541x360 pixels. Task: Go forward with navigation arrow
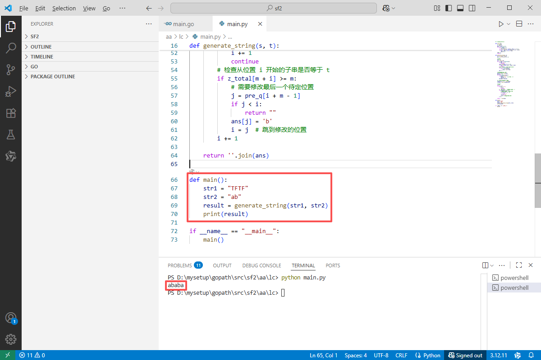[161, 8]
